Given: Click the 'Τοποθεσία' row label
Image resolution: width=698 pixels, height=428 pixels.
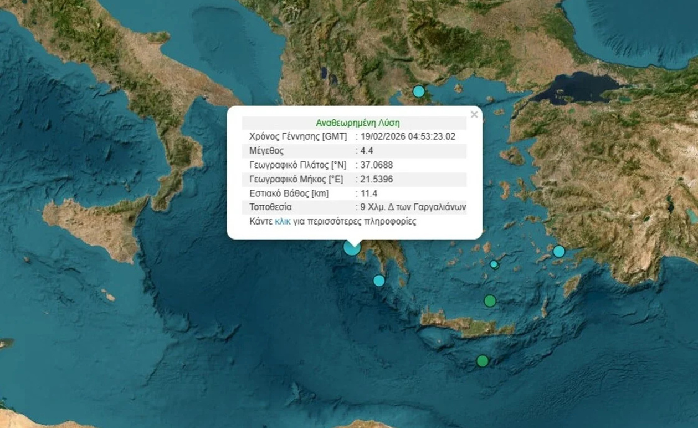Looking at the screenshot, I should (270, 207).
